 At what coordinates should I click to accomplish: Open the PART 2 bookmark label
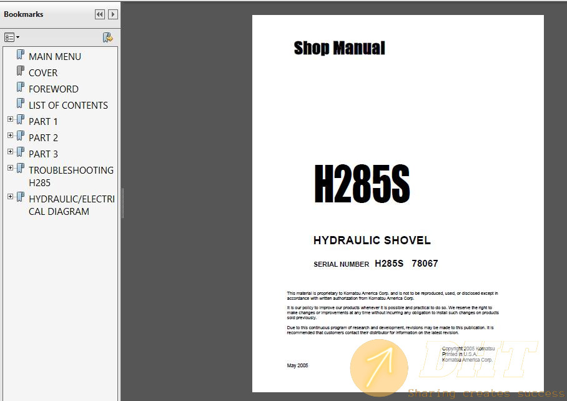click(43, 138)
